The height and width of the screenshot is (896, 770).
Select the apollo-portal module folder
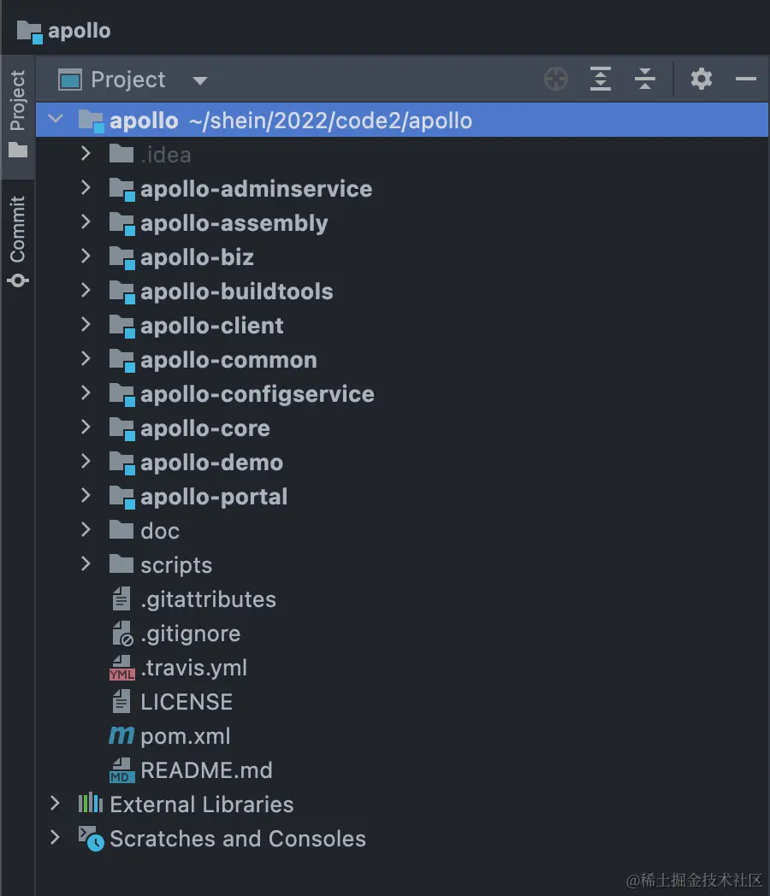click(x=214, y=497)
